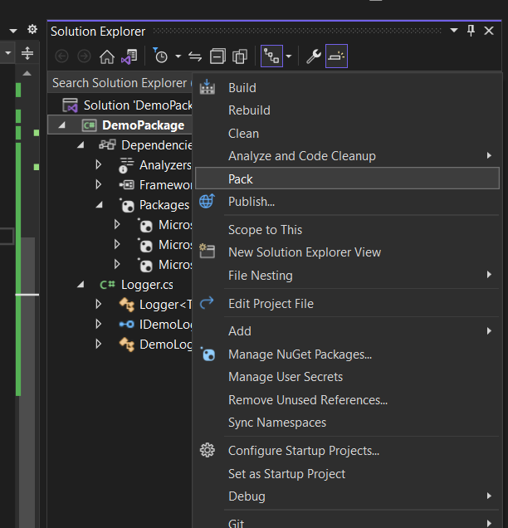Image resolution: width=508 pixels, height=528 pixels.
Task: Collapse the DemoPackage project node
Action: point(62,125)
